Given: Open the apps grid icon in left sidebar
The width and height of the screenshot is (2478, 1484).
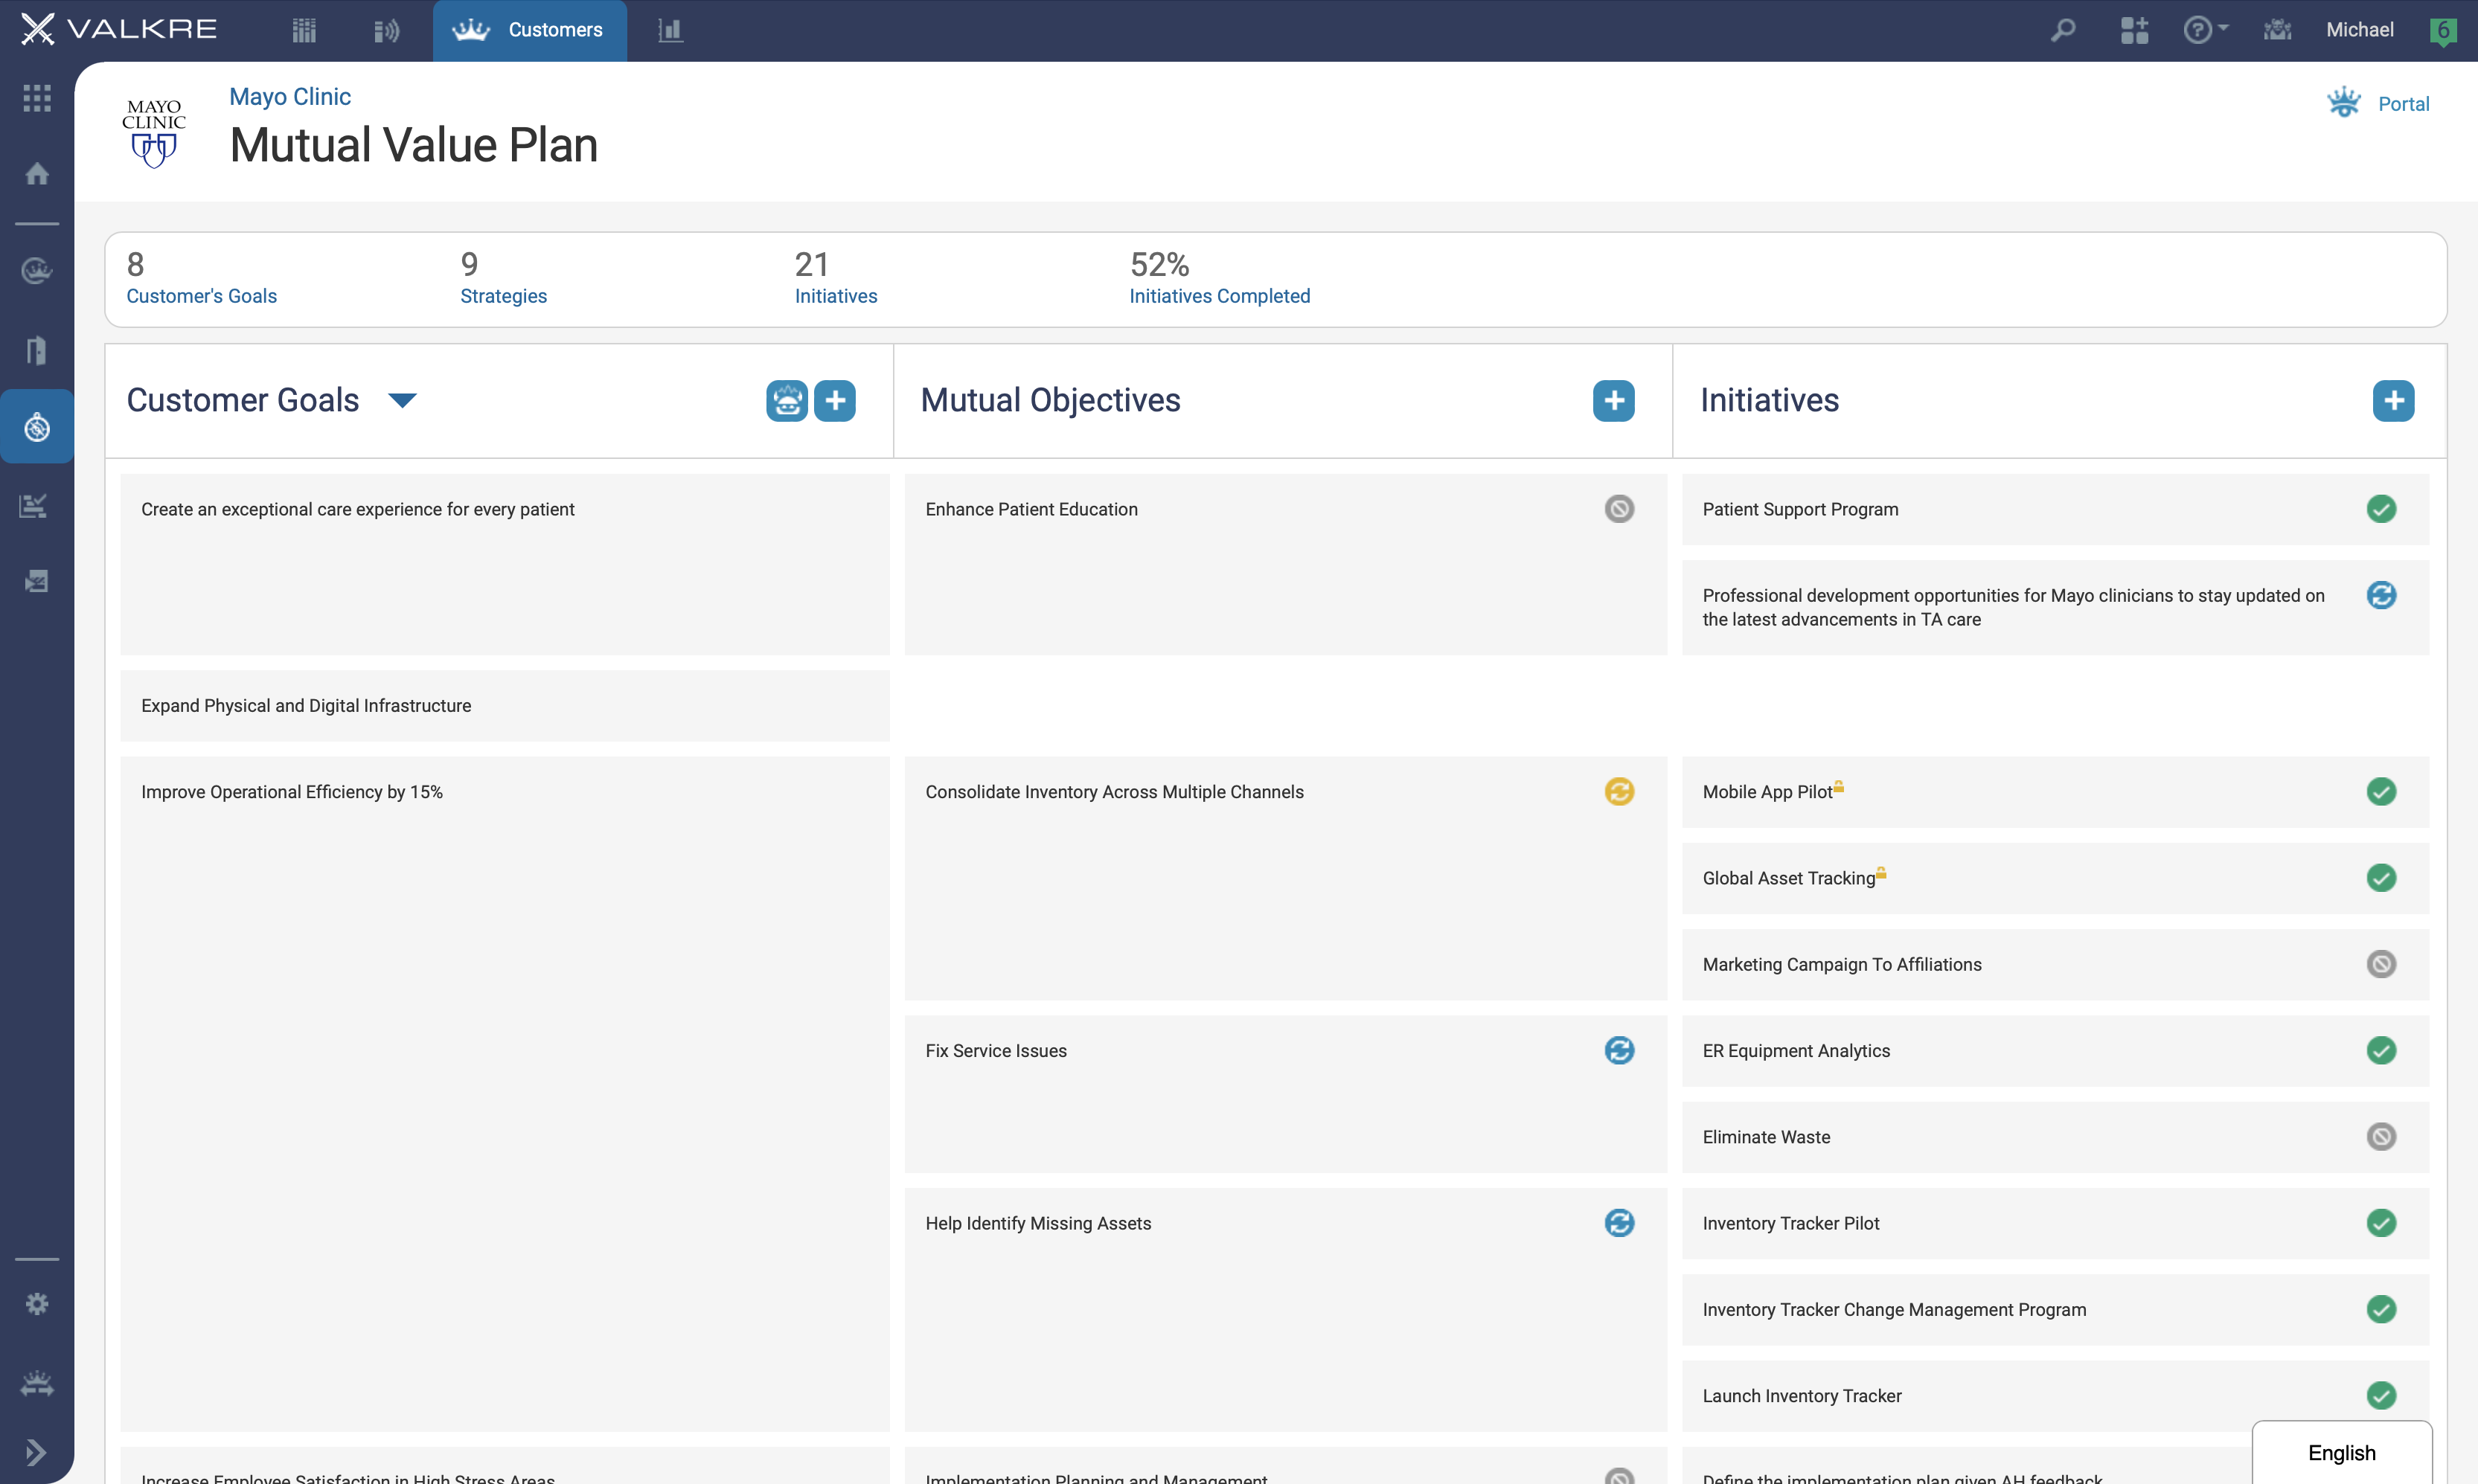Looking at the screenshot, I should click(x=37, y=97).
